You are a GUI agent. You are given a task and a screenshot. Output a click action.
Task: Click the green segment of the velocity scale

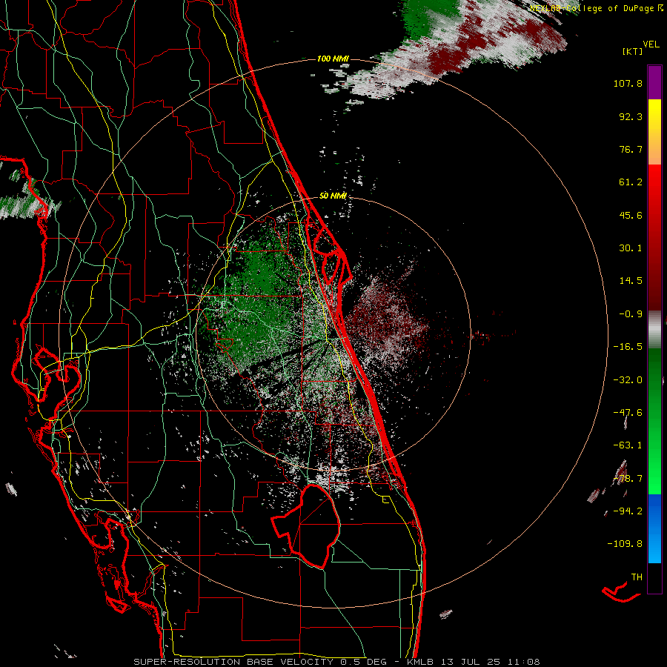(x=654, y=421)
